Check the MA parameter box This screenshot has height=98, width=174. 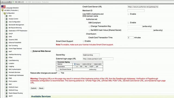point(79,66)
